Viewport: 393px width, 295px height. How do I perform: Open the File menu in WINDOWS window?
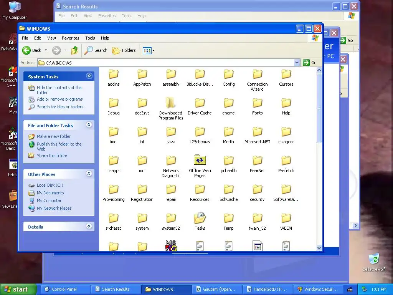(25, 38)
